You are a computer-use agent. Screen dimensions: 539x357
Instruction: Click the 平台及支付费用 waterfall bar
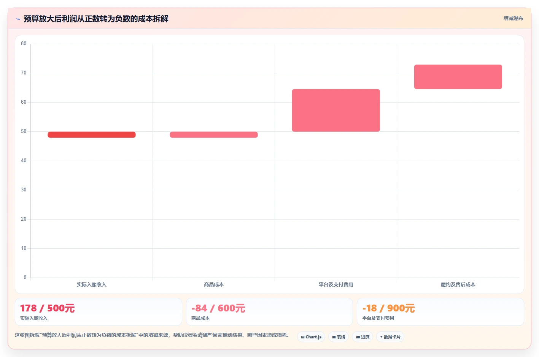pos(336,111)
